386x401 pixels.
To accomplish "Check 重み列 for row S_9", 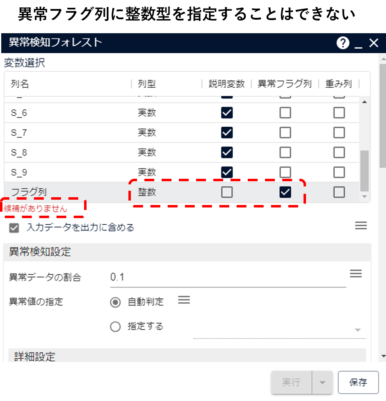I will 339,172.
